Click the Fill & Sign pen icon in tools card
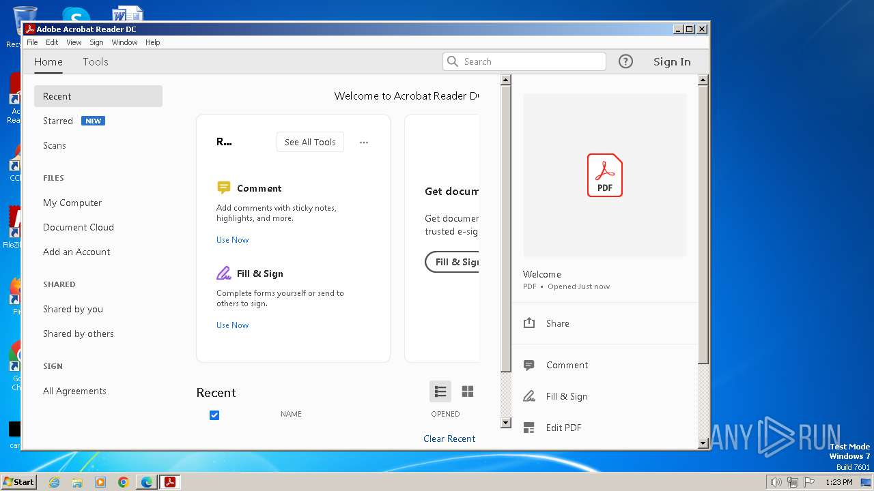The image size is (874, 491). point(224,273)
